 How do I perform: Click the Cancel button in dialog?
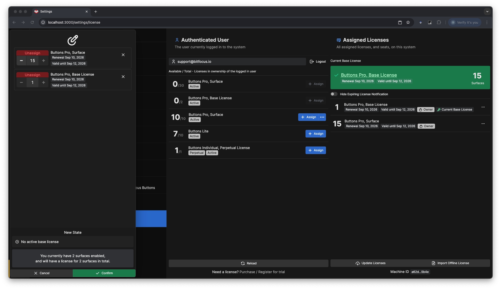42,273
